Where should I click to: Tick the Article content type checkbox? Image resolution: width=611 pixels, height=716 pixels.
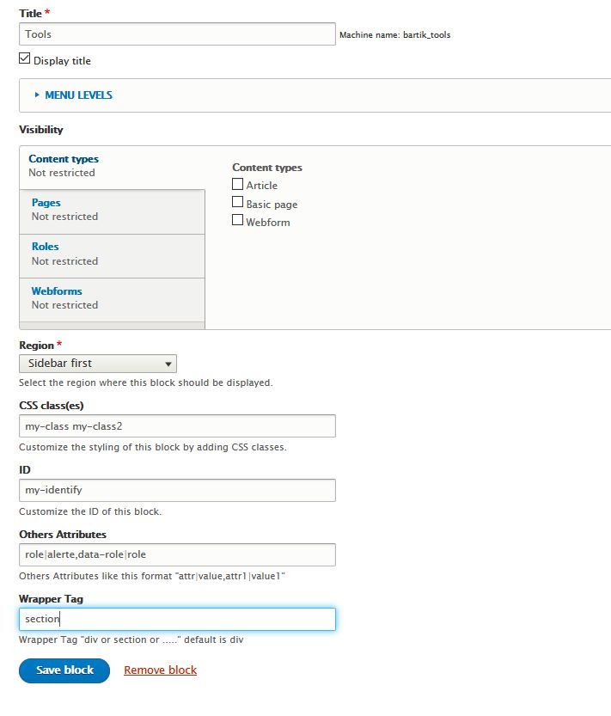coord(237,184)
